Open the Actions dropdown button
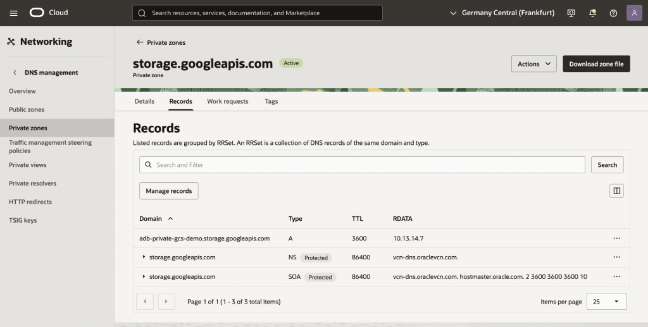 tap(533, 64)
